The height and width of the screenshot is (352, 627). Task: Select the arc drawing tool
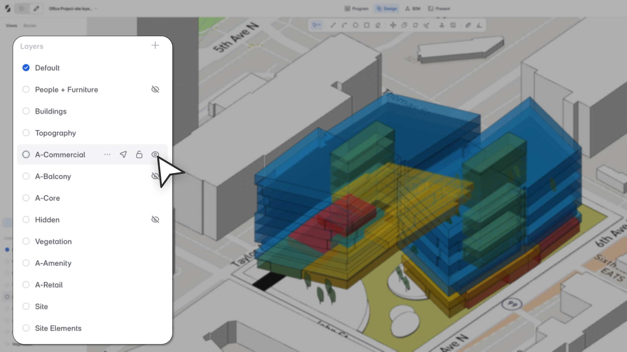tap(344, 25)
